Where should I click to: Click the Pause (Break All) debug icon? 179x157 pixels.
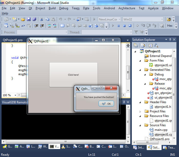(119, 26)
